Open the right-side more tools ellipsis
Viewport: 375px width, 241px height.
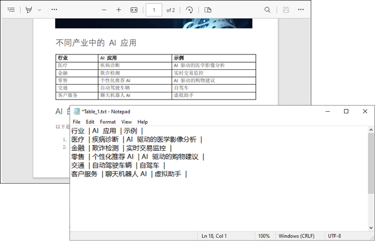pyautogui.click(x=301, y=10)
